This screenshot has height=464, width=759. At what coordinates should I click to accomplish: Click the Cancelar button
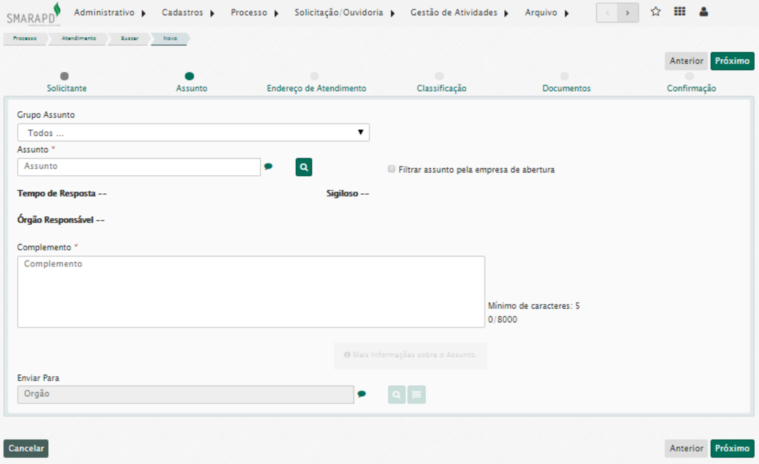click(x=26, y=449)
